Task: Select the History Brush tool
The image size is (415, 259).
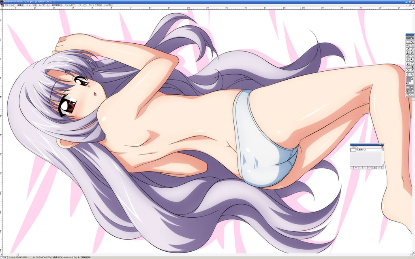Action: pos(412,52)
